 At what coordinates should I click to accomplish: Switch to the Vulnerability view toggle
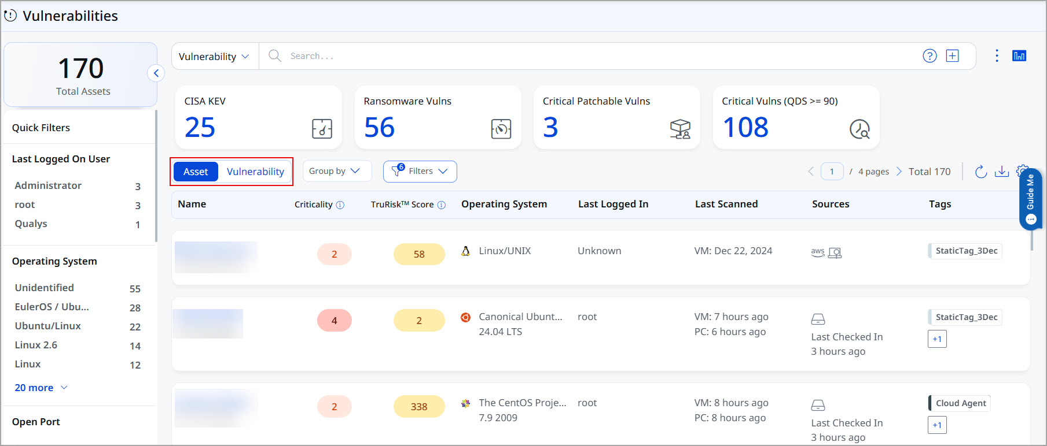pyautogui.click(x=255, y=172)
